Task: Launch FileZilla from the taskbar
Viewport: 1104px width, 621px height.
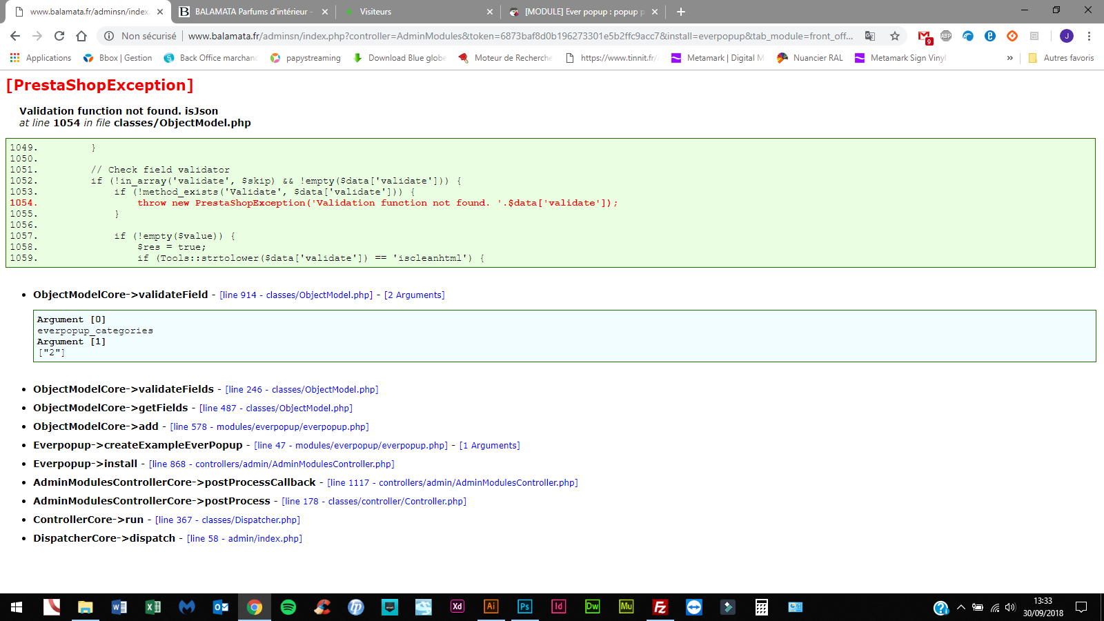Action: (660, 607)
